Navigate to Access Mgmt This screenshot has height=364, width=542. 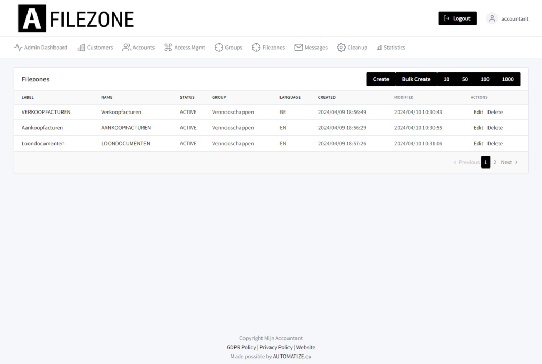(x=185, y=47)
